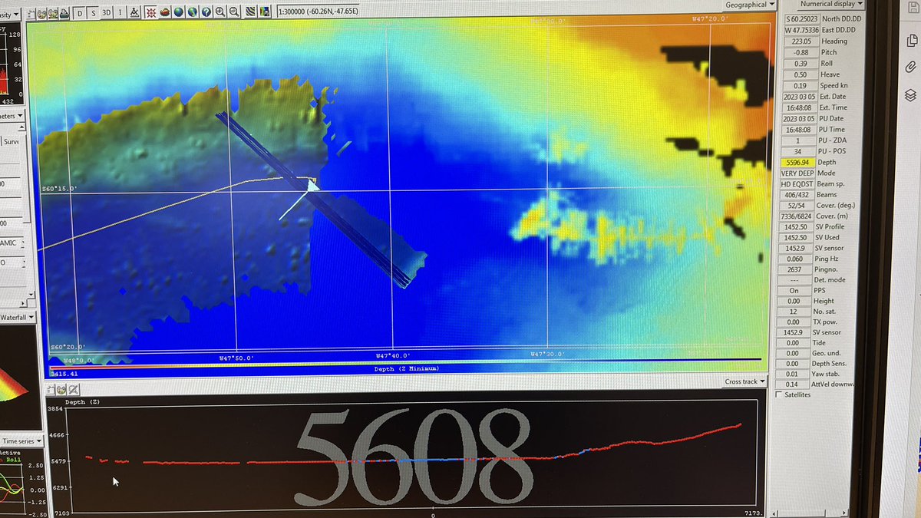This screenshot has width=921, height=518.
Task: Click the first notes icon in the geographical toolbar
Action: pos(31,13)
